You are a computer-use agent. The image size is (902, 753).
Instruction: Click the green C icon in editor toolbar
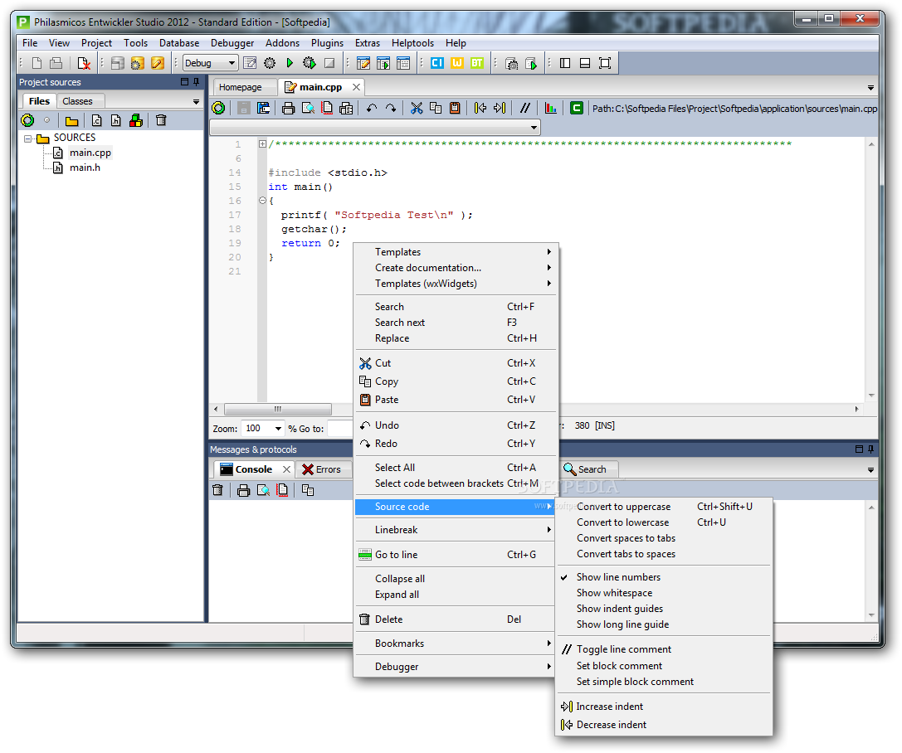[x=577, y=108]
